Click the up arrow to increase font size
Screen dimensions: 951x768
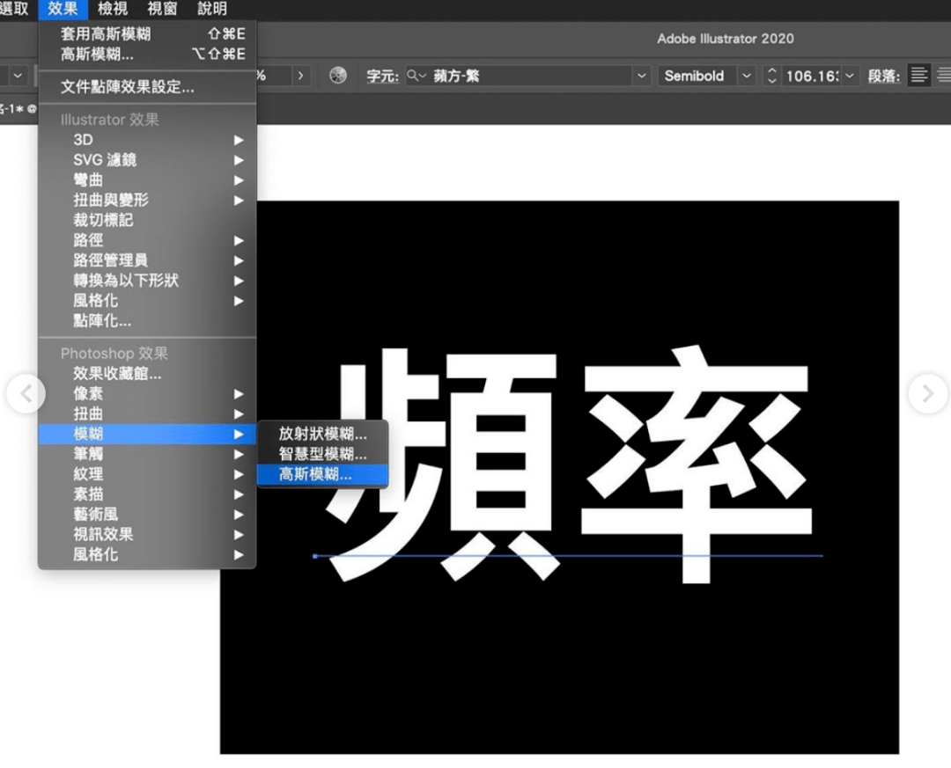(771, 71)
